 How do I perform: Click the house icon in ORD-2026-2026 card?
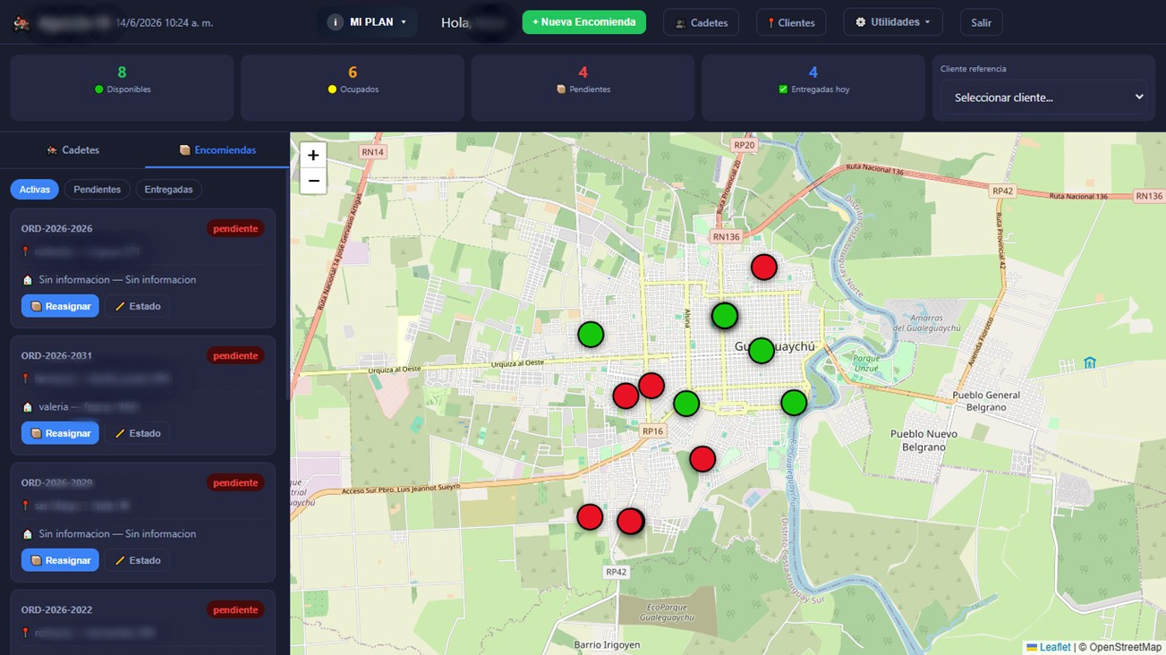coord(28,280)
